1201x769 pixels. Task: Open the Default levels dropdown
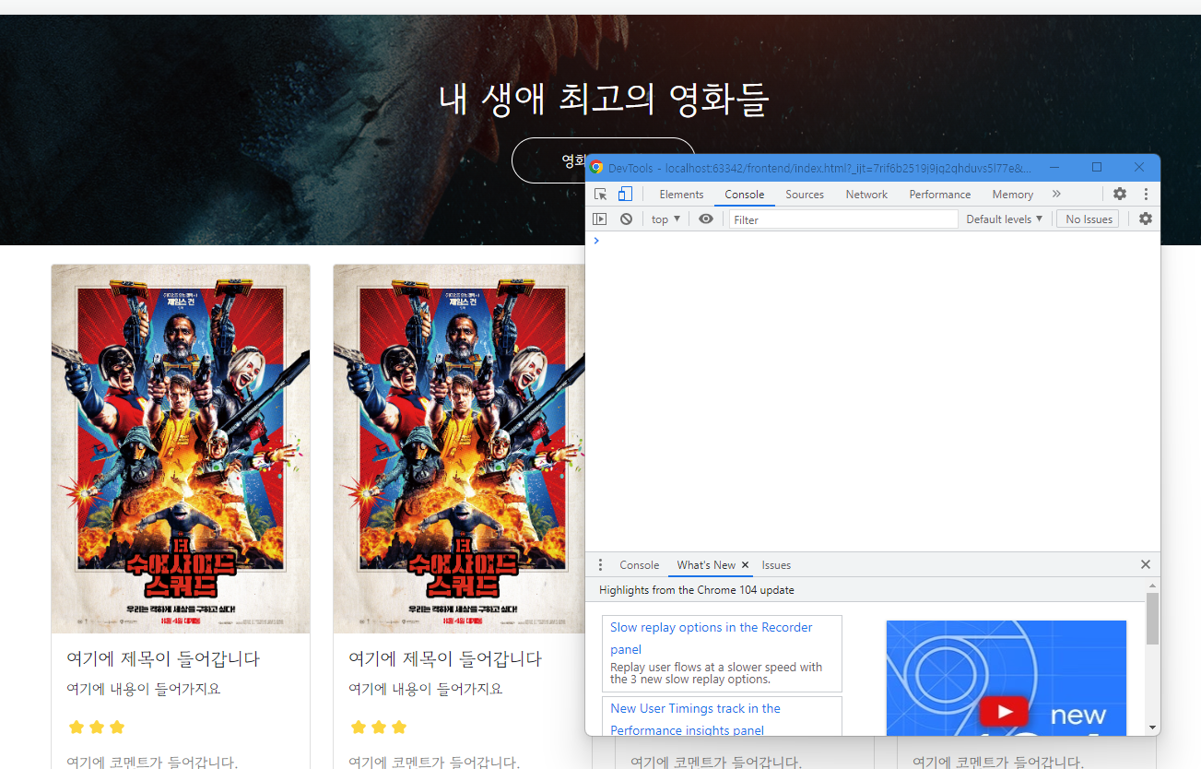point(1004,219)
